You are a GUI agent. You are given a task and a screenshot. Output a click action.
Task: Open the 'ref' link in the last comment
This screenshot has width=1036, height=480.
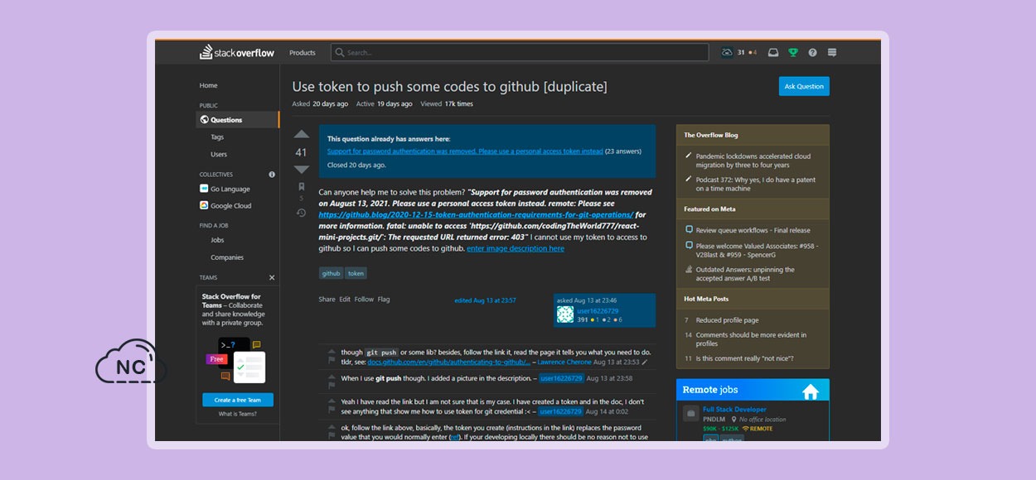pos(454,437)
